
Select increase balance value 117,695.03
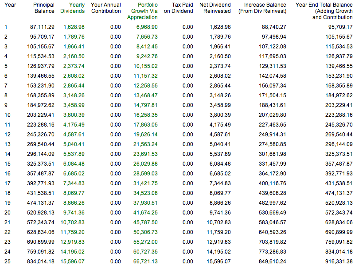click(273, 56)
